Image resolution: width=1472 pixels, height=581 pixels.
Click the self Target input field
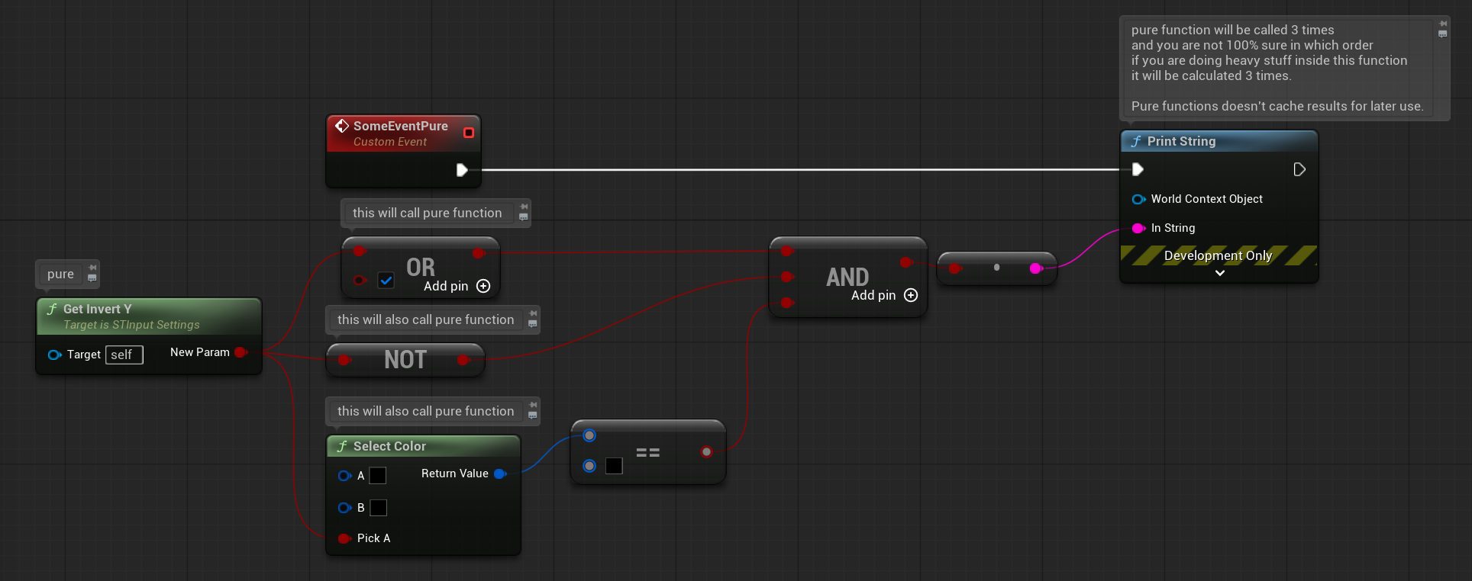tap(124, 355)
